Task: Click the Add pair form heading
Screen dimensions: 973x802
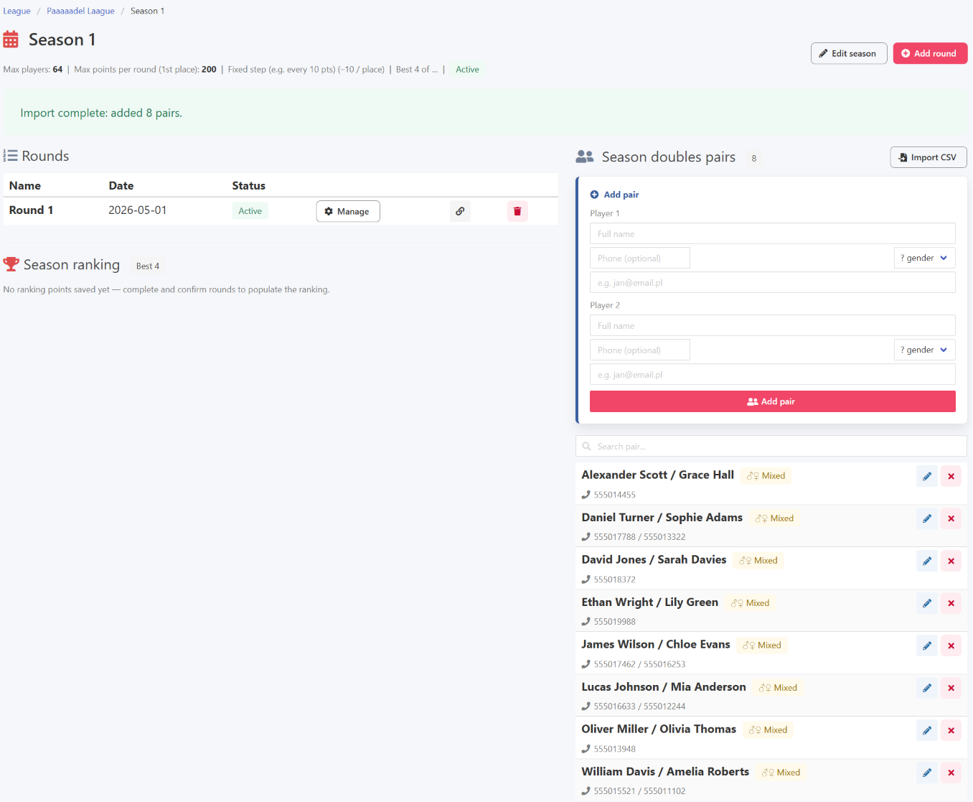Action: [614, 195]
